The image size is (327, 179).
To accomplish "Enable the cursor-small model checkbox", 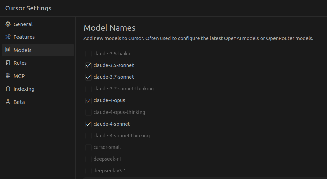I will click(x=88, y=147).
